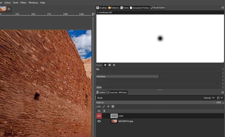Open the Filters menu
The image size is (225, 137).
[23, 3]
